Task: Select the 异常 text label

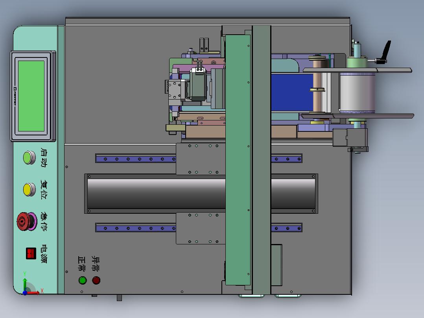Action: [96, 263]
